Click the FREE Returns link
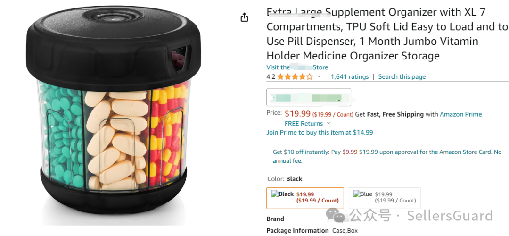This screenshot has height=236, width=509. click(x=304, y=124)
